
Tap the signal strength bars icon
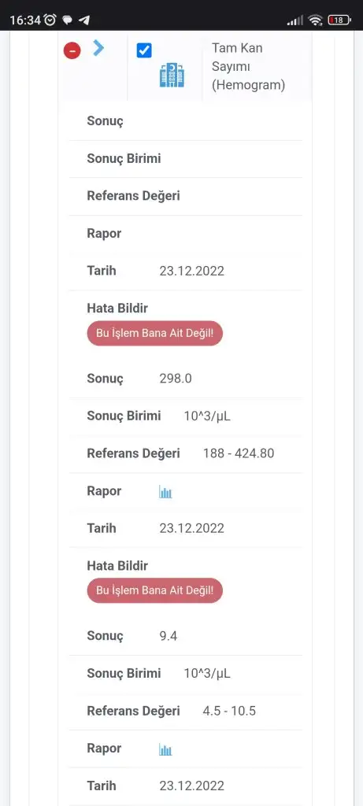pos(294,20)
